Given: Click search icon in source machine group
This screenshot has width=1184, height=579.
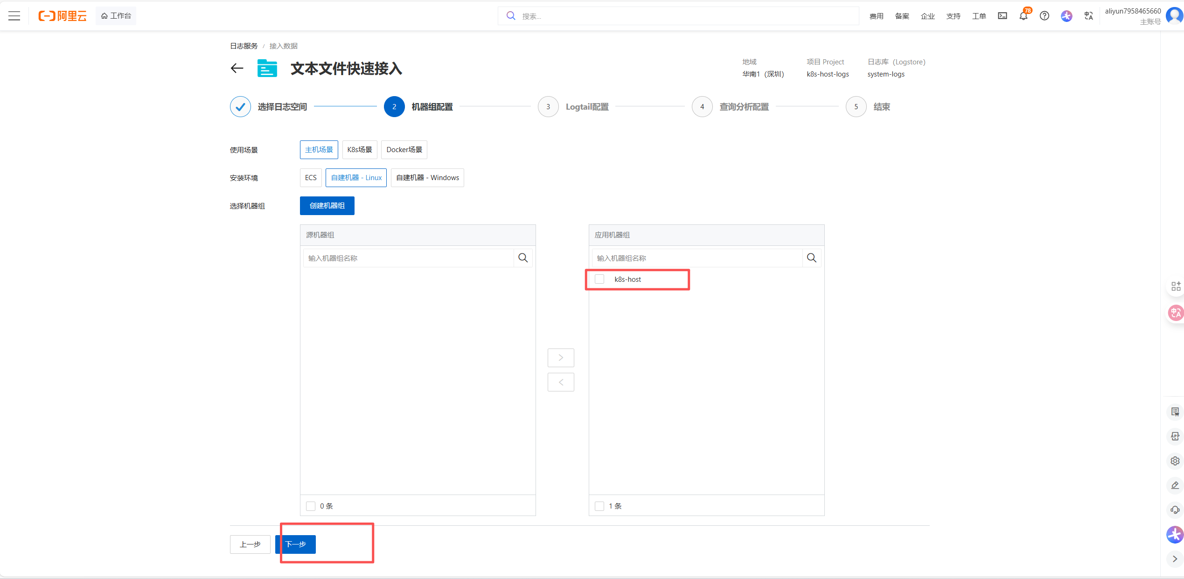Looking at the screenshot, I should pyautogui.click(x=523, y=258).
